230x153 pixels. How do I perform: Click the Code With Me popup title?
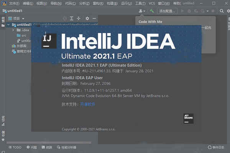(150, 22)
